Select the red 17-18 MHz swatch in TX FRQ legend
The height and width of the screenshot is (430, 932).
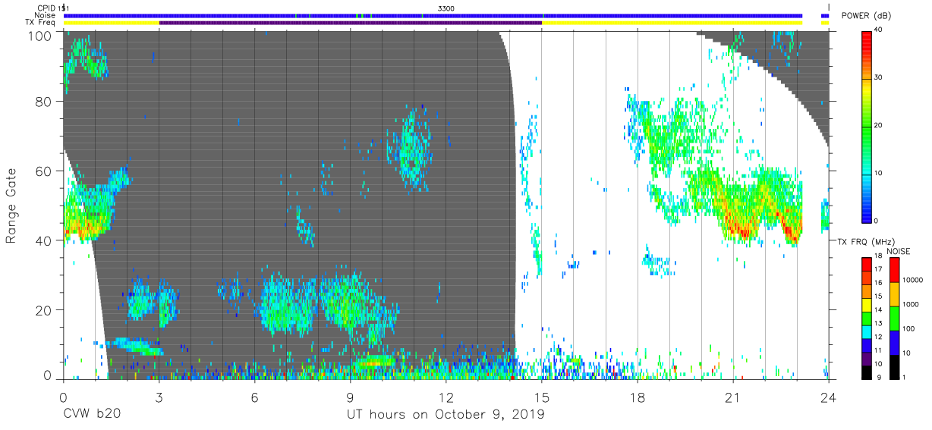click(867, 265)
